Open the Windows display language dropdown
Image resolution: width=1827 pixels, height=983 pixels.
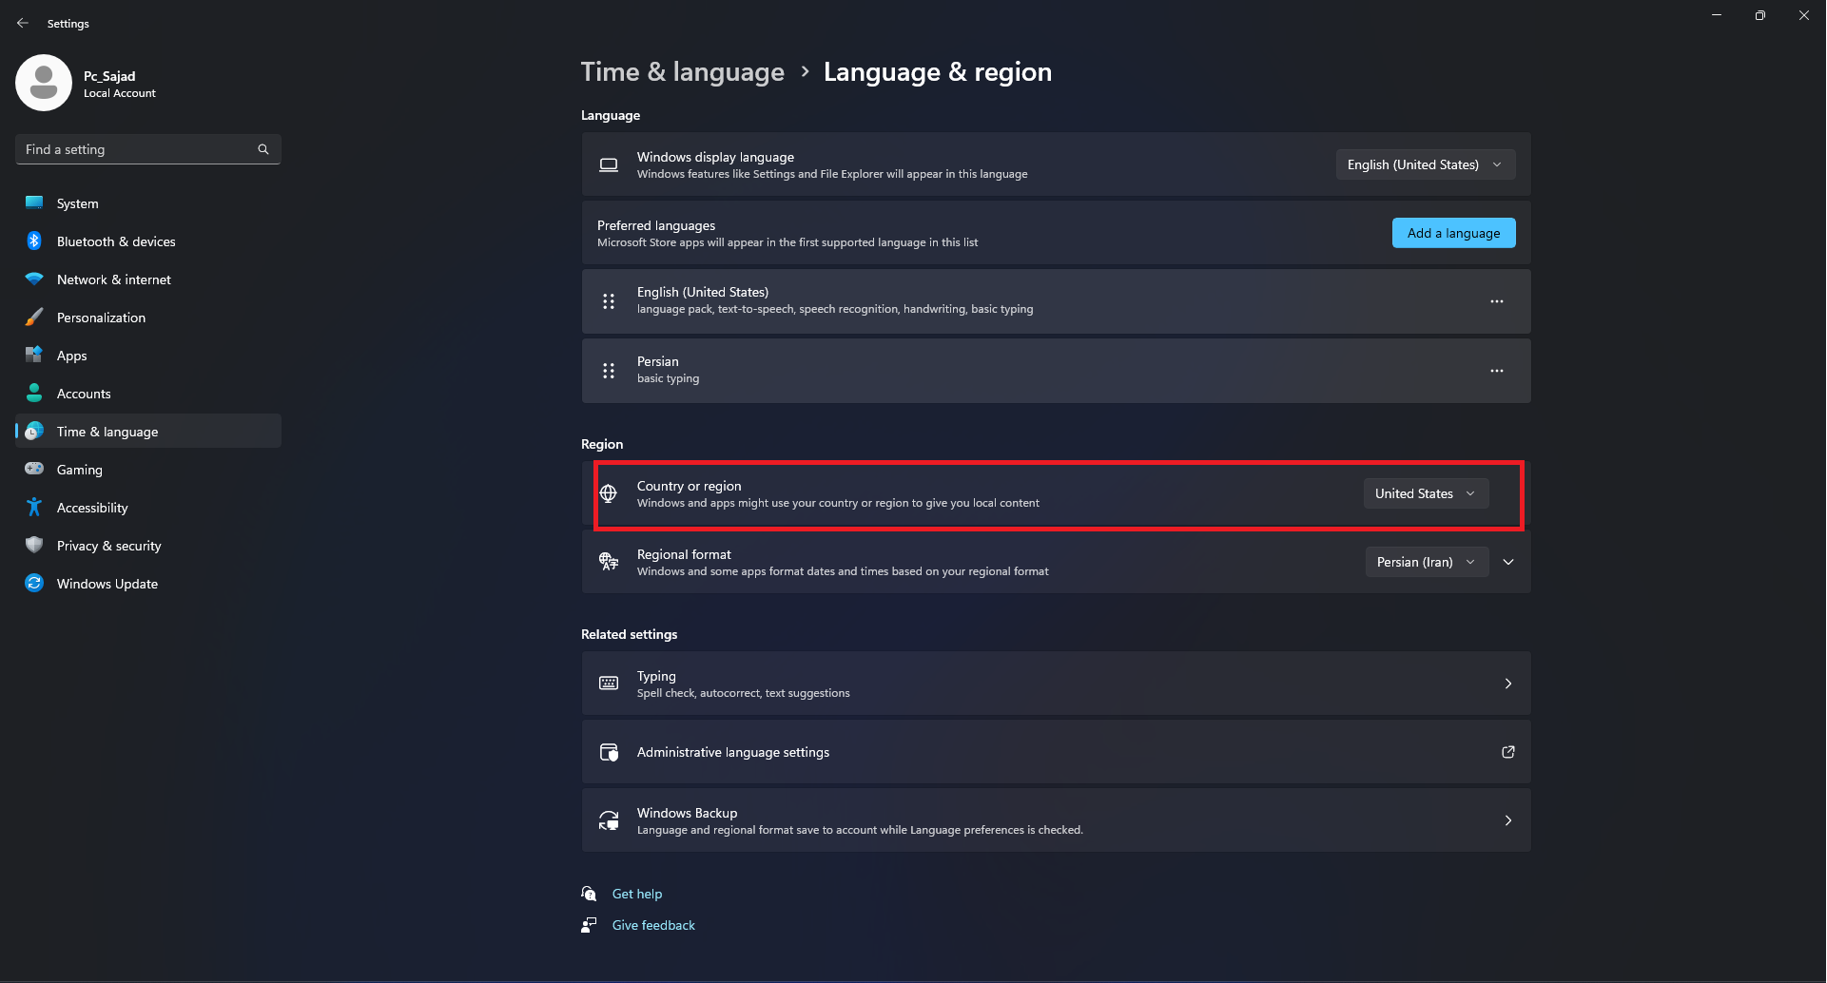1426,164
